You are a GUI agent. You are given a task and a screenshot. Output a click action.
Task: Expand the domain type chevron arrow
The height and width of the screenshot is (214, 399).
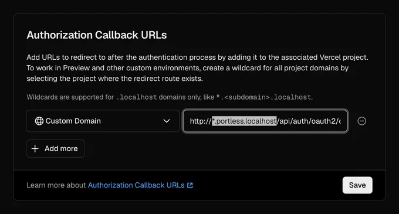(167, 121)
